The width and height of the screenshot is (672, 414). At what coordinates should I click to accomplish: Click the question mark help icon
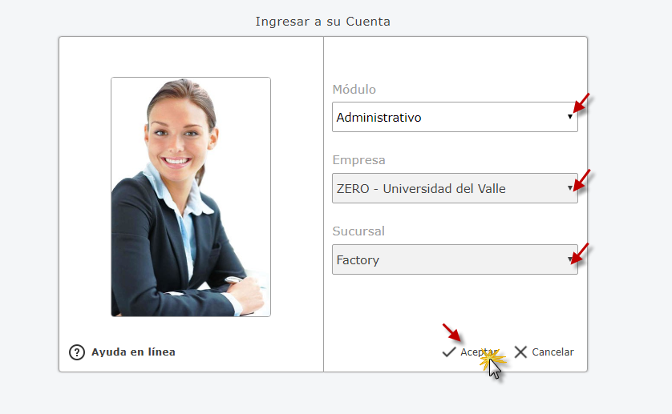tap(77, 352)
